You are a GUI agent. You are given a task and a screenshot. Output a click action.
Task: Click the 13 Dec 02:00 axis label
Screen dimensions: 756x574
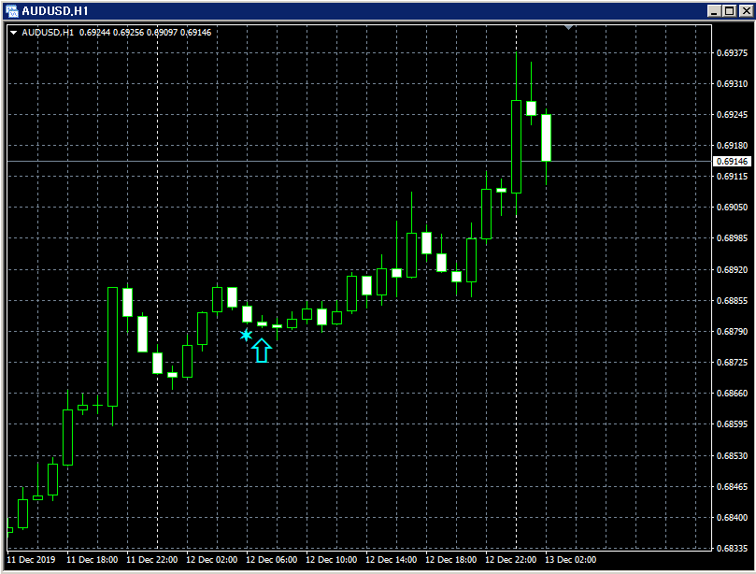tap(573, 560)
